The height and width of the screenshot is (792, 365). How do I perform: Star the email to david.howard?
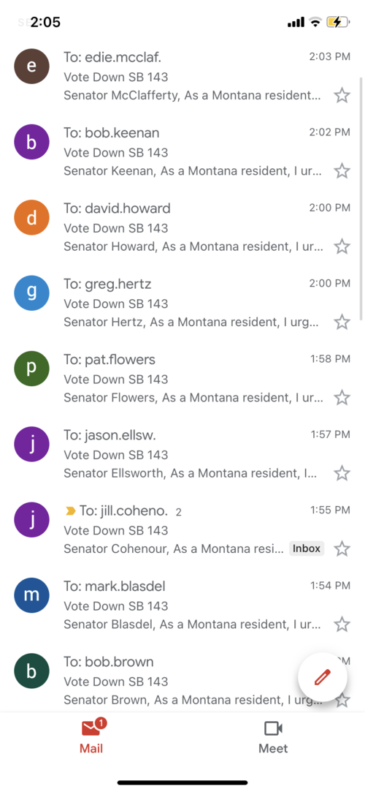pyautogui.click(x=342, y=246)
